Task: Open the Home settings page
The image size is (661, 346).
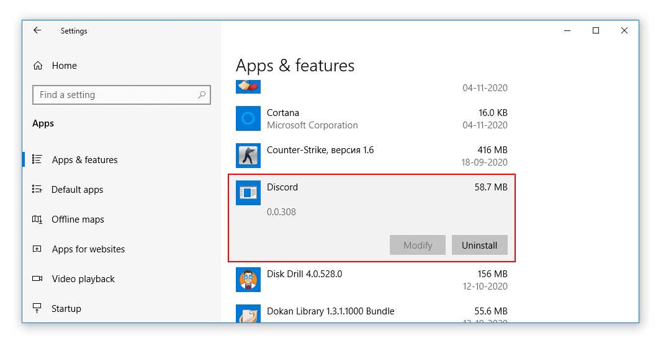Action: click(64, 66)
